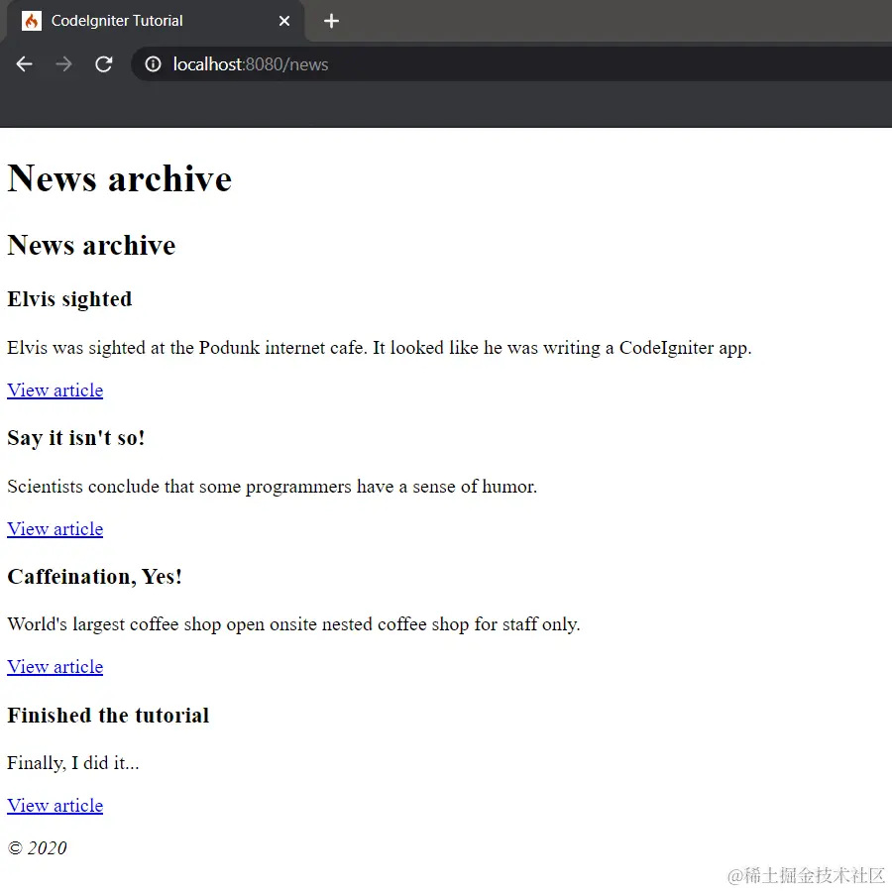Viewport: 892px width, 892px height.
Task: Open View article under Say it isn't so!
Action: click(x=56, y=529)
